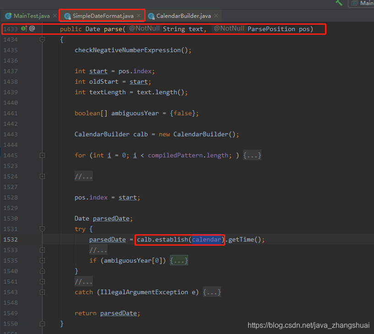Open the Main run configuration dropdown
This screenshot has height=334, width=374.
click(x=362, y=3)
